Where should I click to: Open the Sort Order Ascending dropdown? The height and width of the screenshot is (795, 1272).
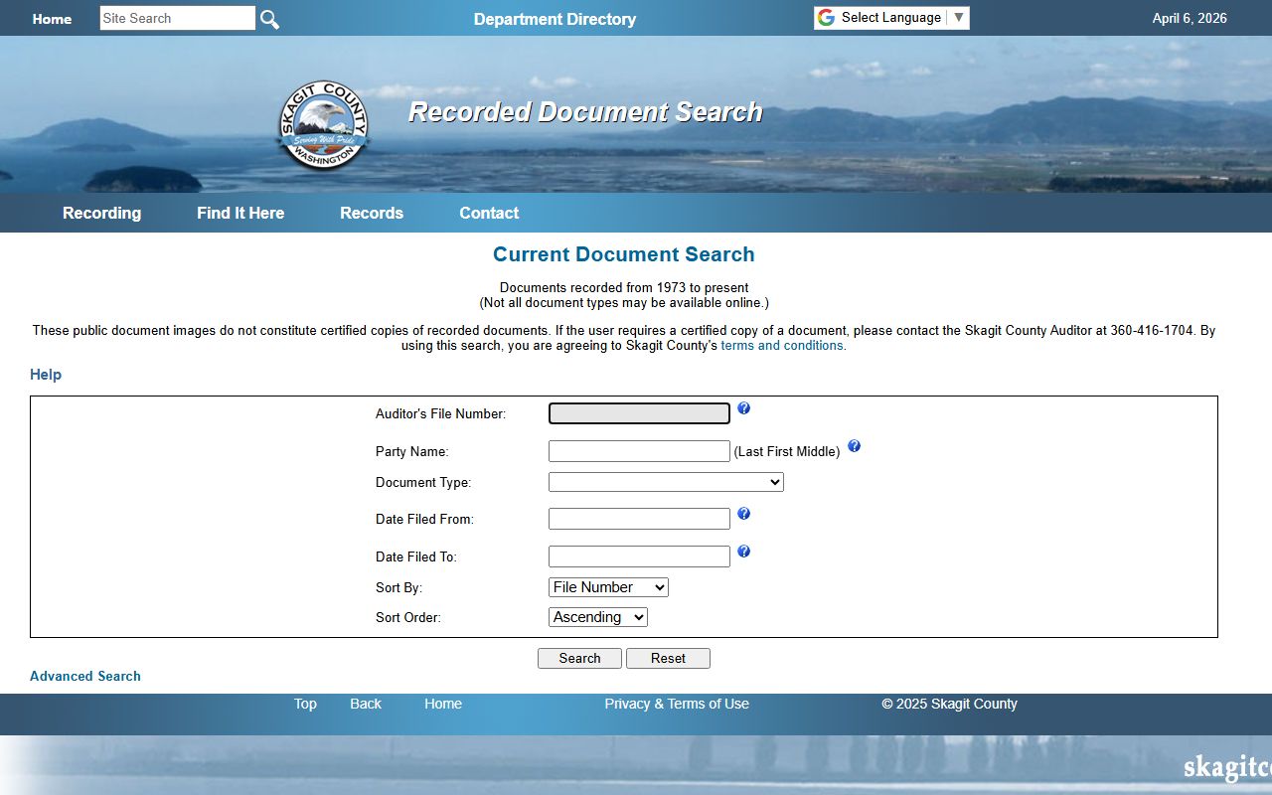point(598,617)
